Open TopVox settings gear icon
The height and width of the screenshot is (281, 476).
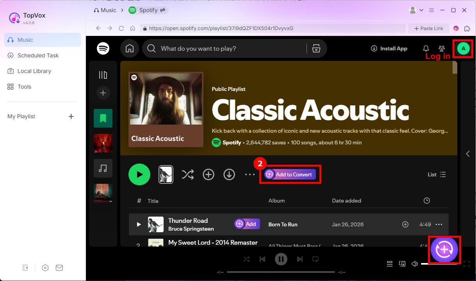(x=45, y=268)
